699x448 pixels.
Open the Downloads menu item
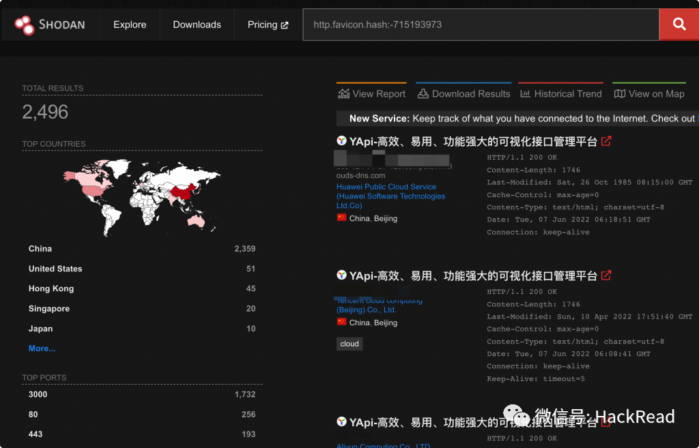pos(197,25)
